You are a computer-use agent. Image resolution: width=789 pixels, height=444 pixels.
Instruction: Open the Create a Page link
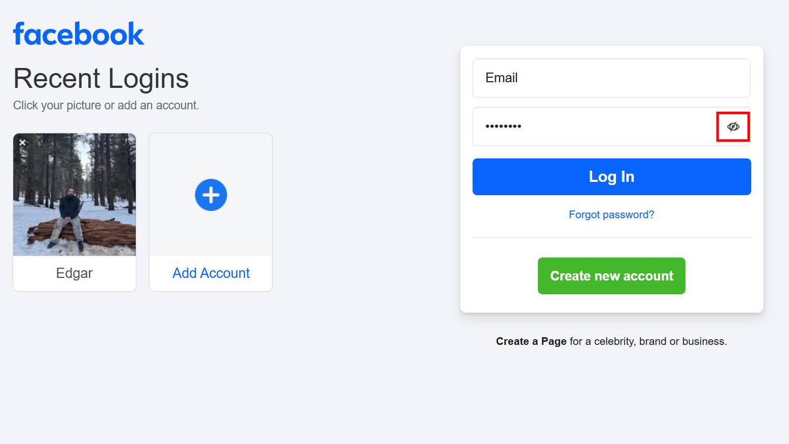pyautogui.click(x=531, y=341)
